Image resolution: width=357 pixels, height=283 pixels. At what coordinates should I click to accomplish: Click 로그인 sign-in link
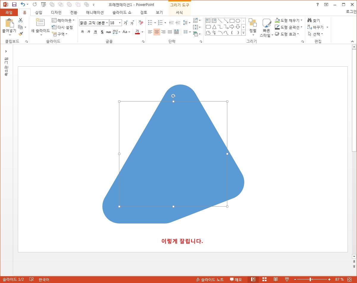tap(351, 12)
